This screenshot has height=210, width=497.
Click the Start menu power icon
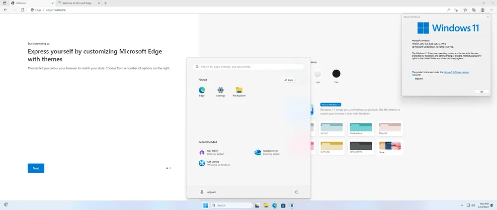[x=297, y=192]
